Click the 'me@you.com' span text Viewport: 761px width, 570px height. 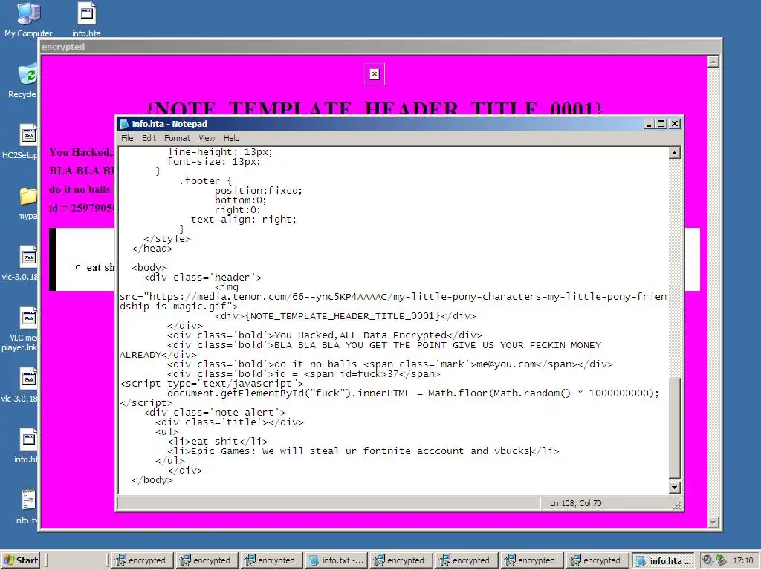(x=505, y=364)
